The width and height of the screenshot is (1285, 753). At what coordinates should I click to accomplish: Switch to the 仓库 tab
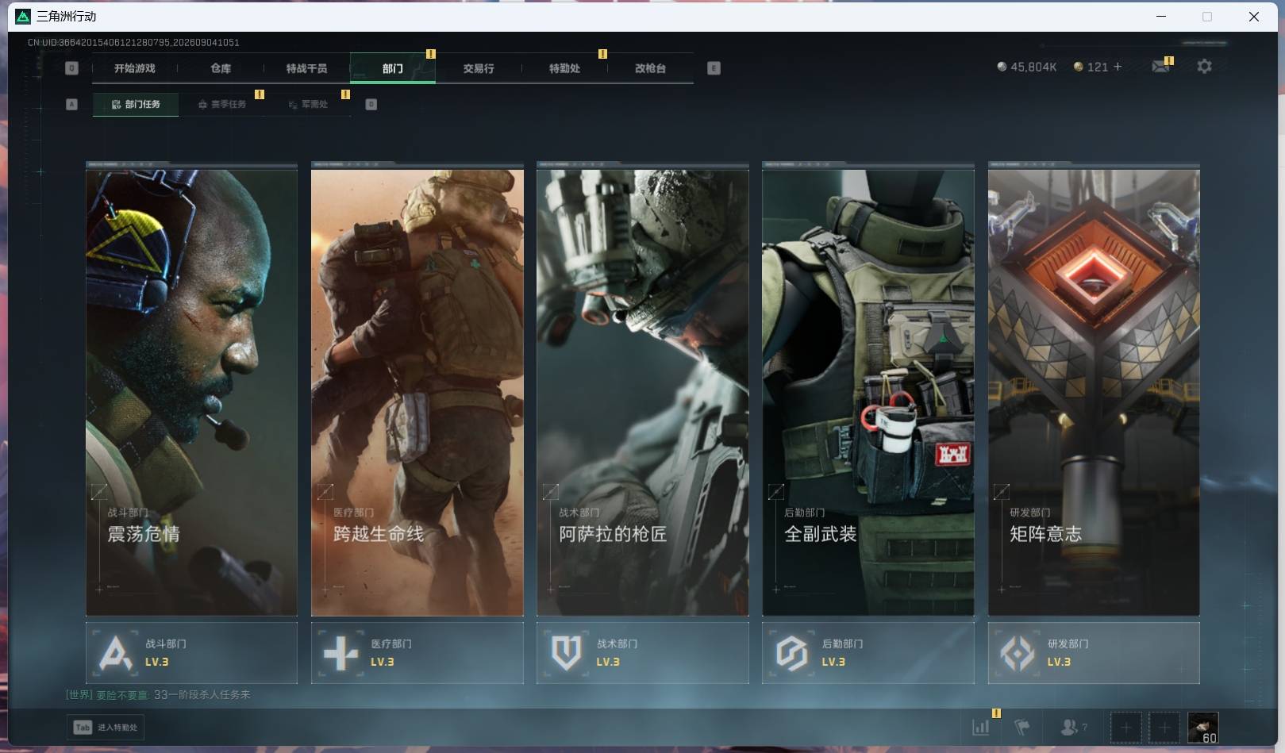click(x=221, y=68)
